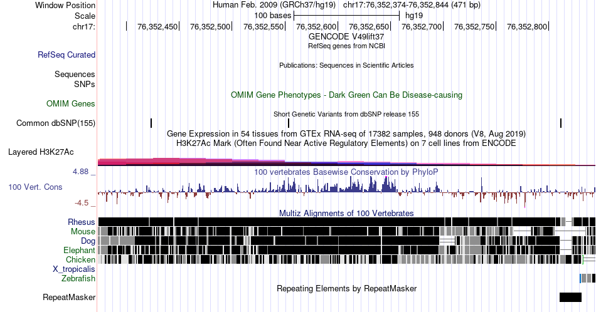The image size is (596, 312).
Task: Click Publications: Sequences in Scientific Articles title
Action: (346, 65)
